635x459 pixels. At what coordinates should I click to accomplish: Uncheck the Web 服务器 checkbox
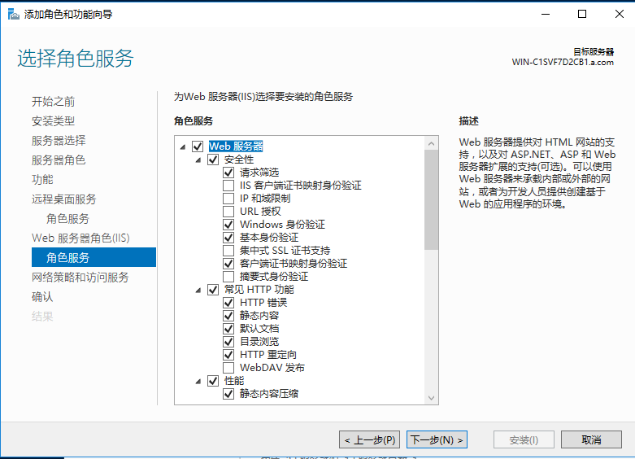point(198,146)
